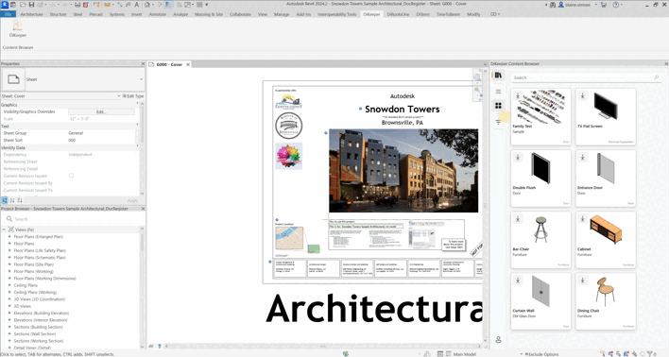
Task: Open the File tab
Action: pyautogui.click(x=9, y=14)
